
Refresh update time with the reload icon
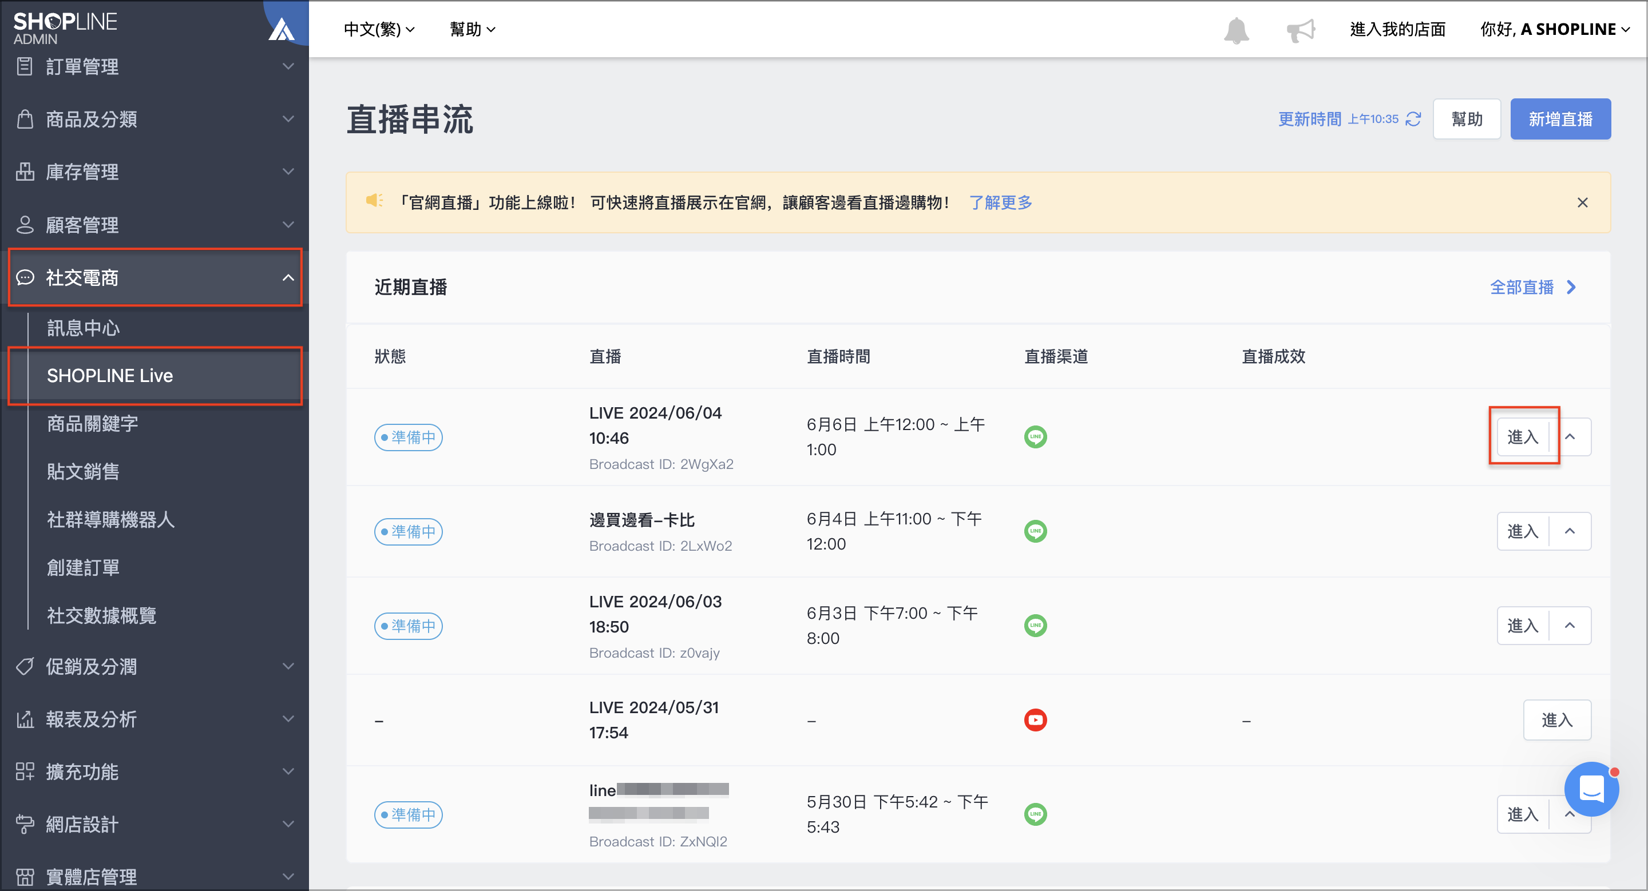click(1413, 119)
